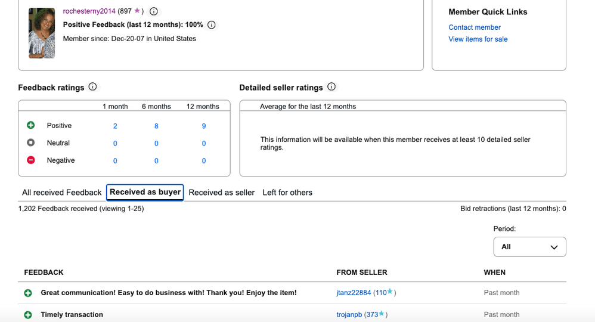Click the WHEN column header
The width and height of the screenshot is (595, 322).
pos(494,273)
